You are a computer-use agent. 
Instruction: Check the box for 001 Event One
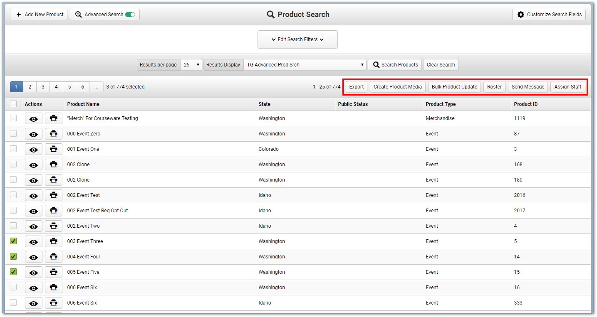point(13,149)
